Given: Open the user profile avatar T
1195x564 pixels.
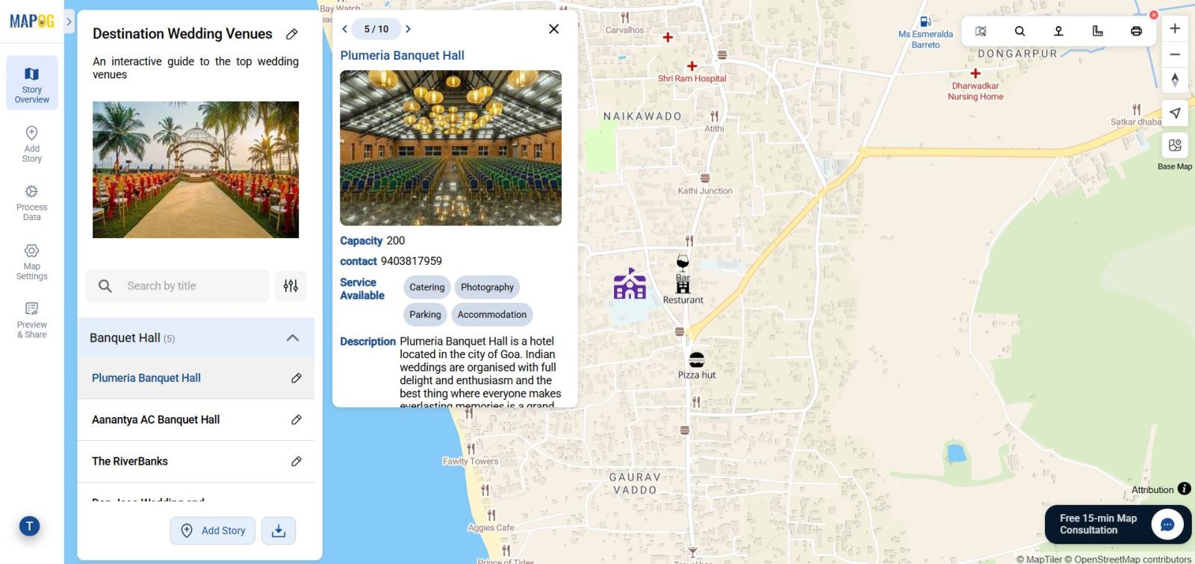Looking at the screenshot, I should 29,526.
